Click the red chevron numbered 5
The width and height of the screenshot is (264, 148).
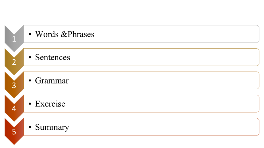click(x=14, y=132)
